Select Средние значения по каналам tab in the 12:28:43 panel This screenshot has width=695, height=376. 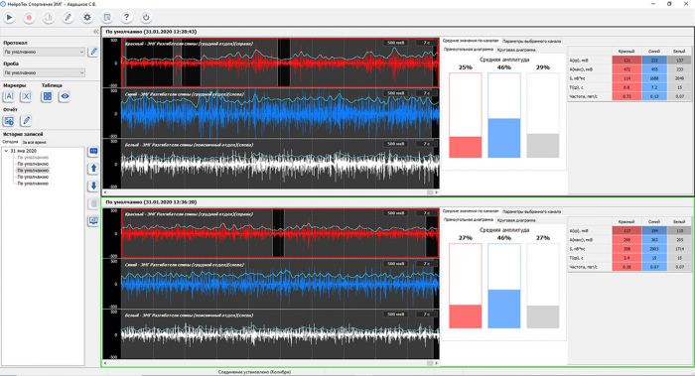(471, 41)
